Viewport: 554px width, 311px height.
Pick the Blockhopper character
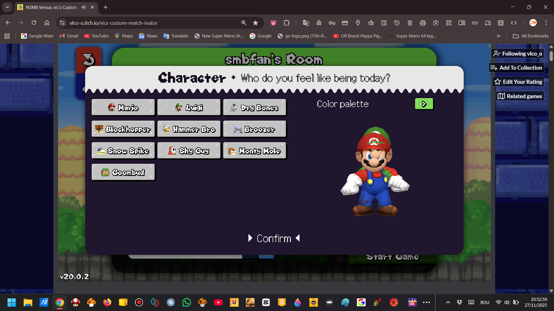point(123,129)
